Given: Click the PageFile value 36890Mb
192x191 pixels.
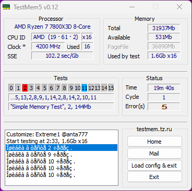Looking at the screenshot, I should 164,46.
